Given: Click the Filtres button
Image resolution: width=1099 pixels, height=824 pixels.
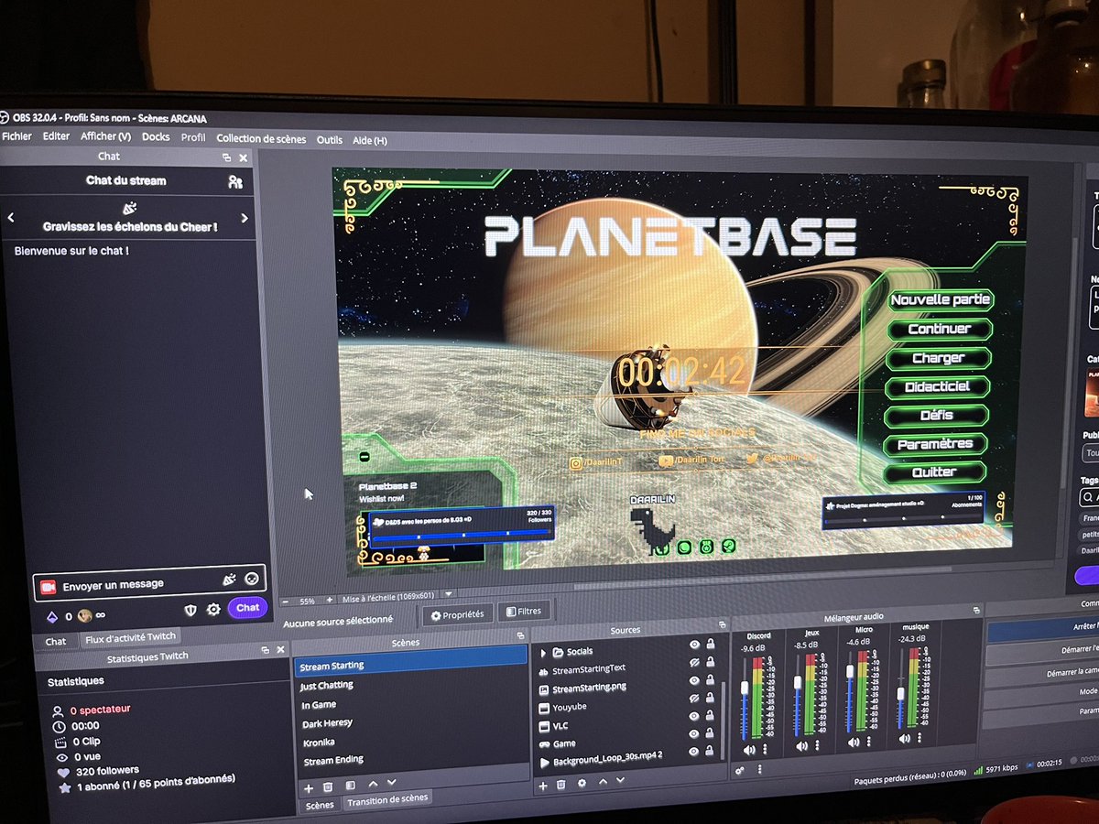Looking at the screenshot, I should [x=524, y=611].
